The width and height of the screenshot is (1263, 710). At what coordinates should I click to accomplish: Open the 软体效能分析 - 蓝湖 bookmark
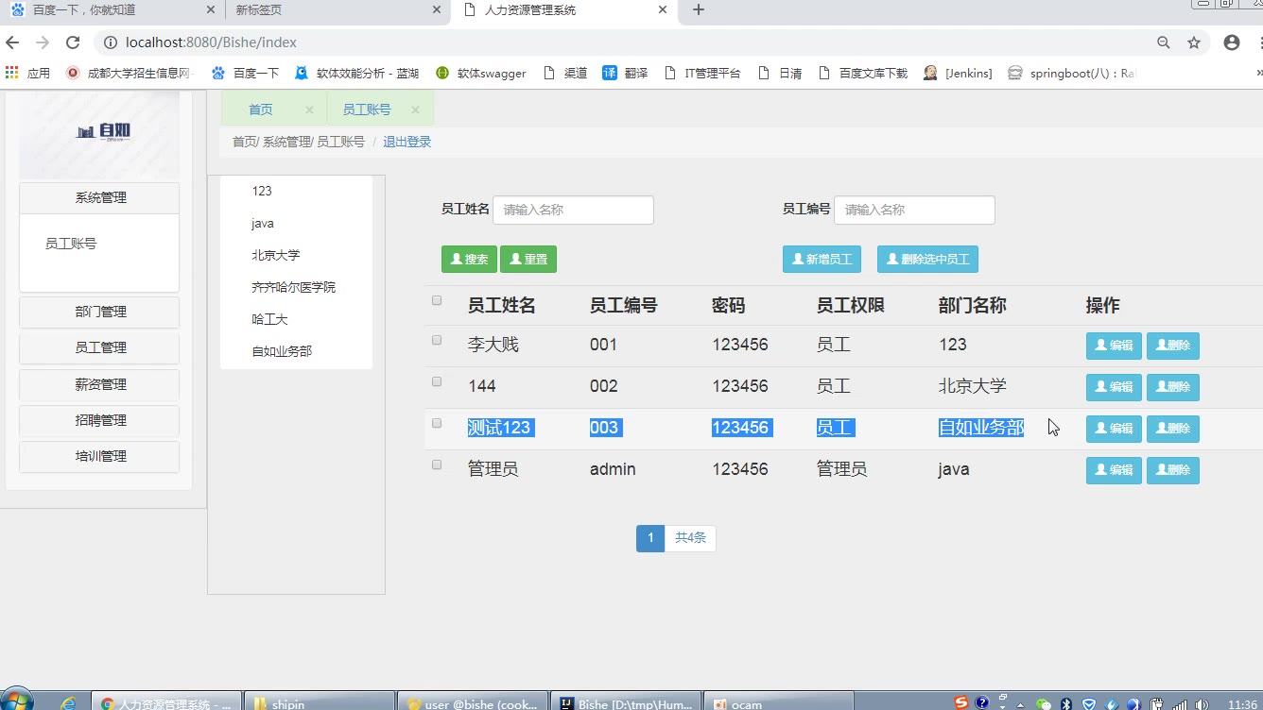click(357, 73)
